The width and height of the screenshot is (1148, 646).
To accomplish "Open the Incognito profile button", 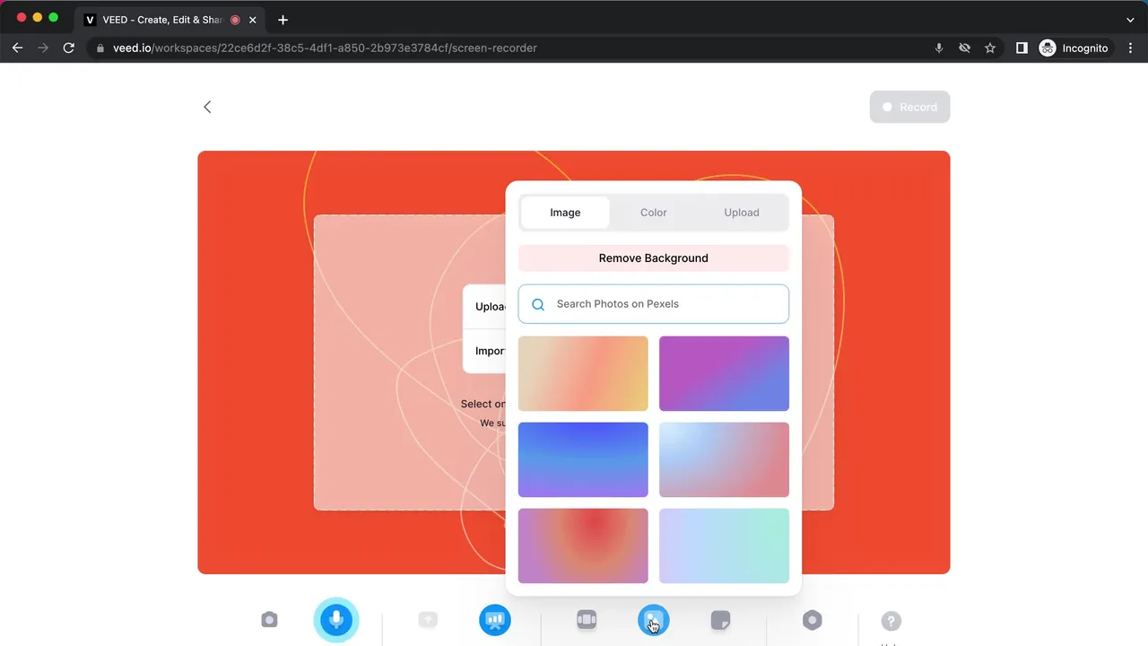I will (x=1074, y=48).
